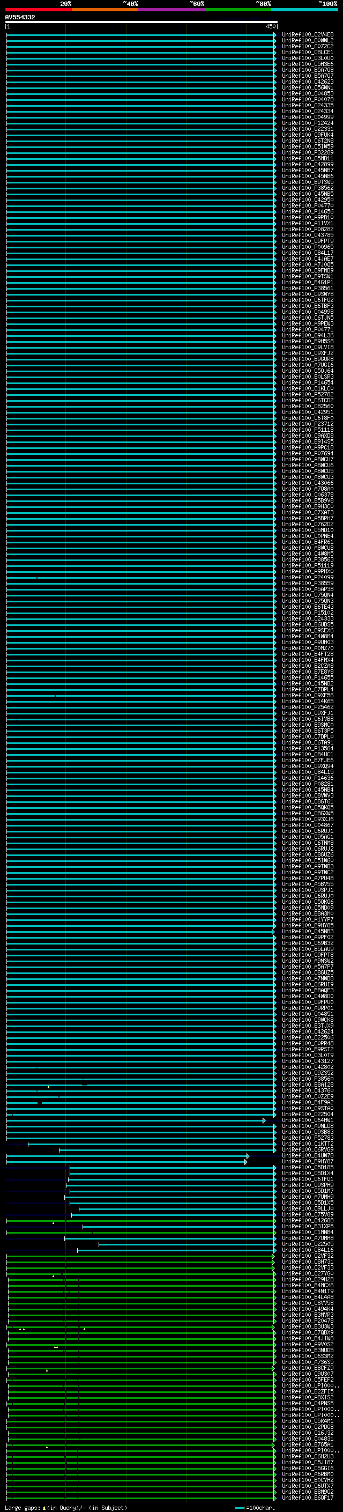343x1512 pixels.
Task: Select label UniRef100_P14636
Action: [308, 778]
